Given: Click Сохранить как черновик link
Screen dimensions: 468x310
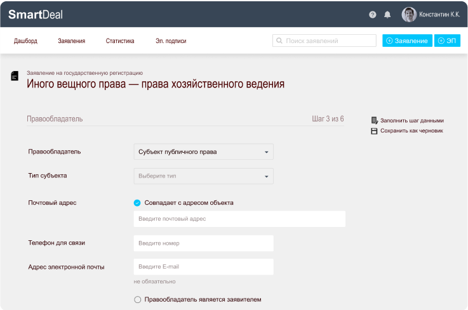Looking at the screenshot, I should (411, 131).
